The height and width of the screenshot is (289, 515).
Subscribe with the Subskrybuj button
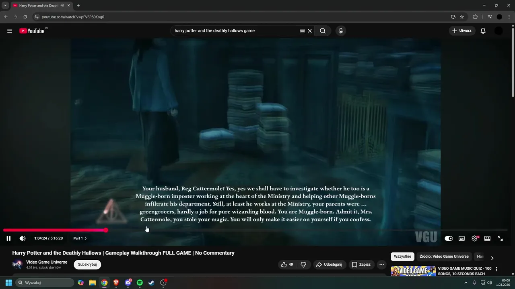[87, 265]
